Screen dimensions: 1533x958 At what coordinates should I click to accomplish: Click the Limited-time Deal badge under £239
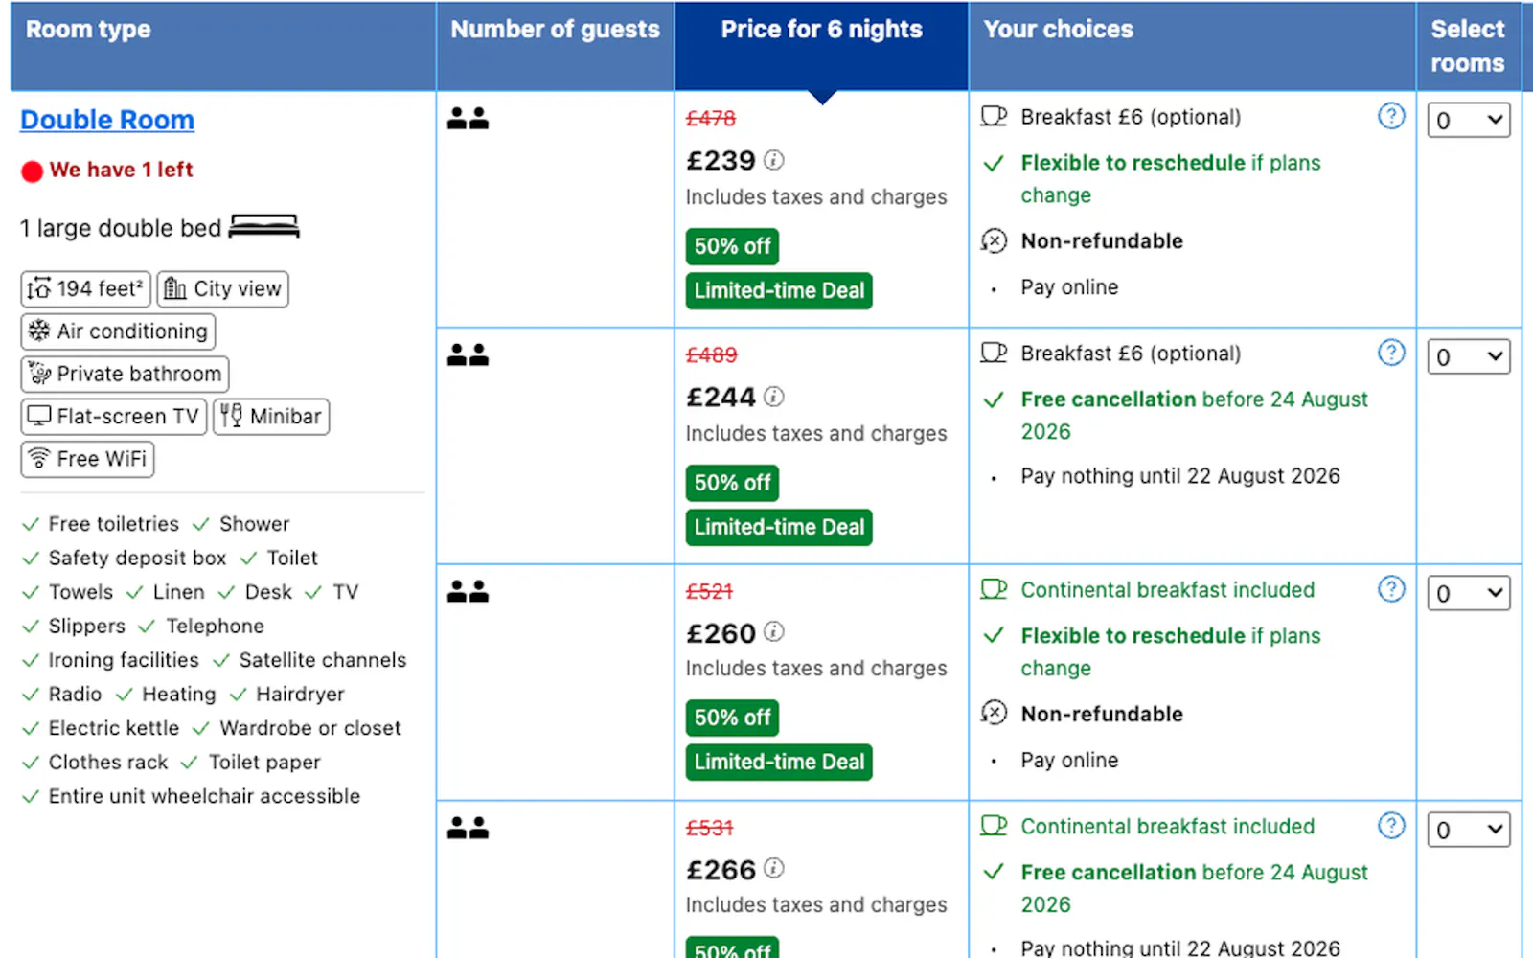779,290
